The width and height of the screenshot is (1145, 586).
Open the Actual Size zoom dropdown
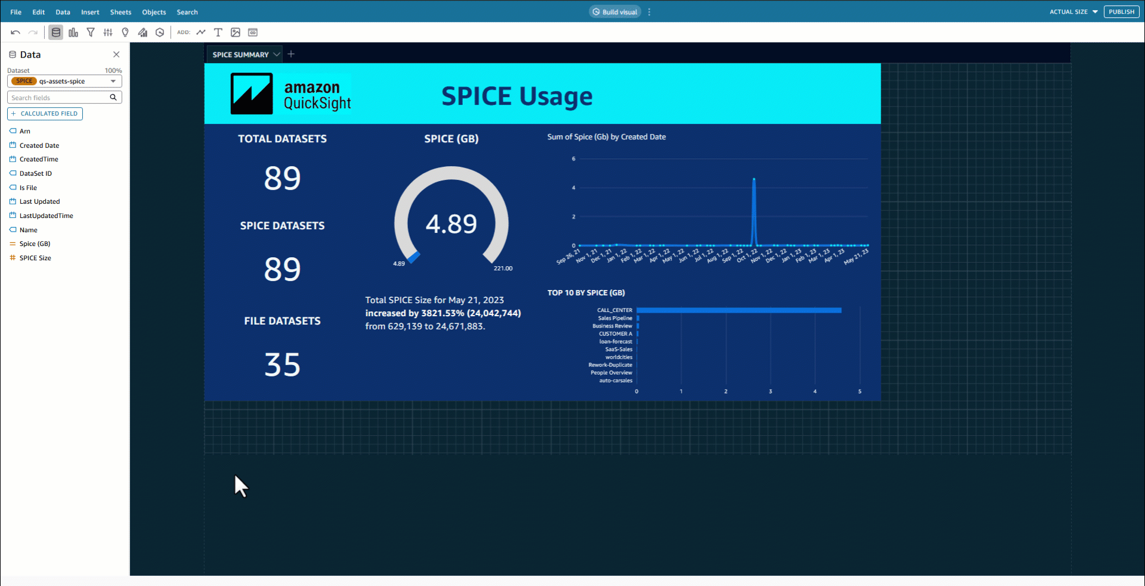click(1073, 12)
